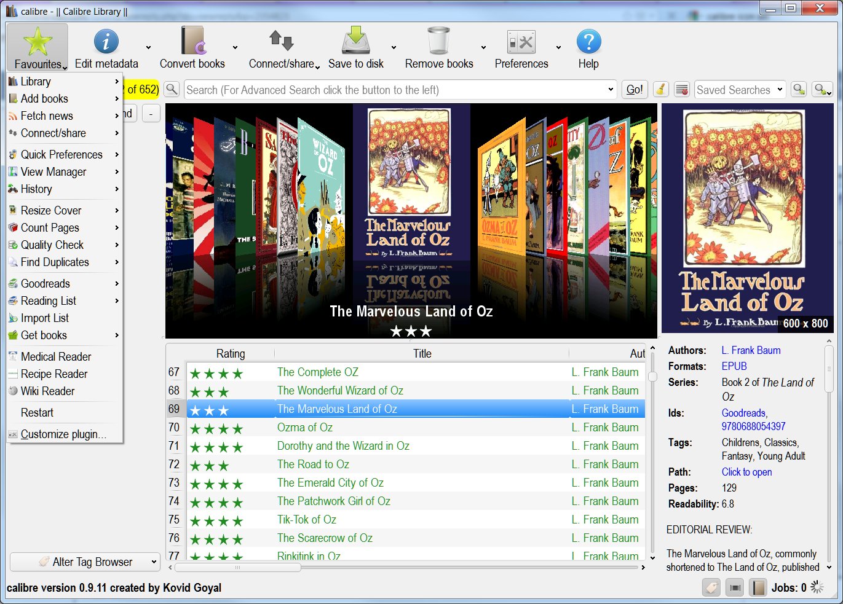Open the EPUB format link

(734, 366)
